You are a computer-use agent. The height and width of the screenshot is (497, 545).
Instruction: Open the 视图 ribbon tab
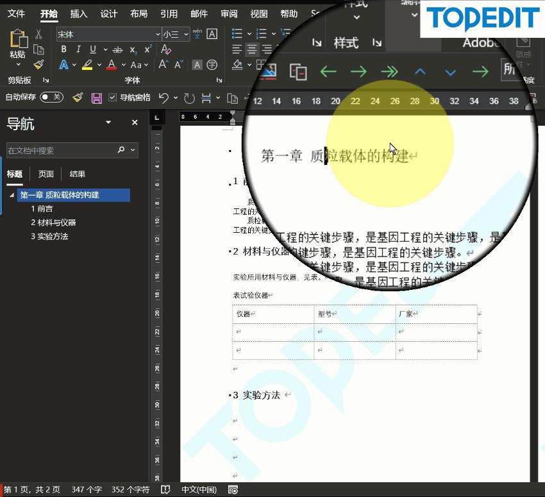(x=258, y=14)
